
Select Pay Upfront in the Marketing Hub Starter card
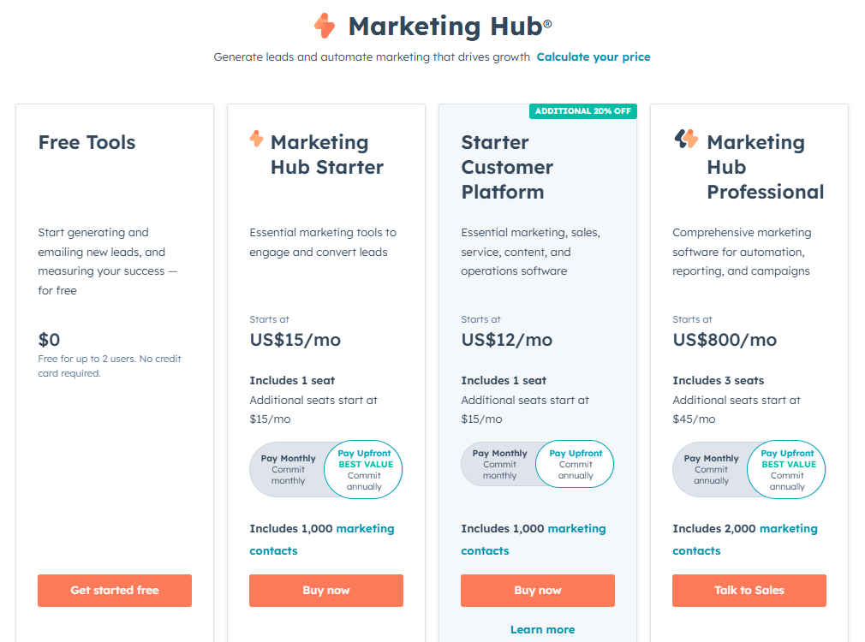pos(363,469)
